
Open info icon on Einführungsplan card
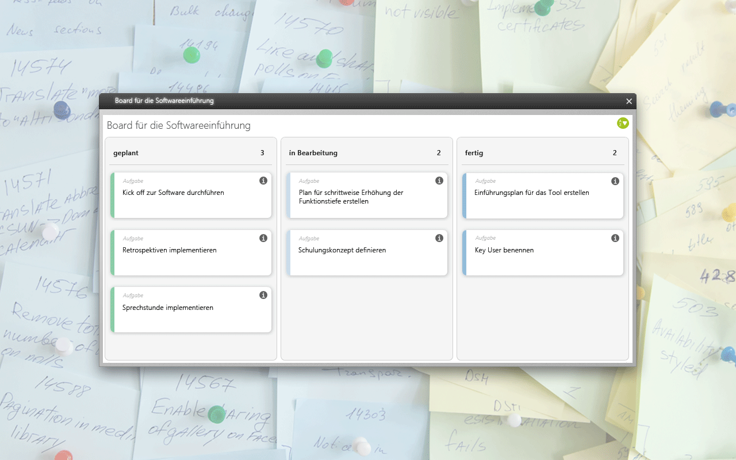click(x=615, y=181)
